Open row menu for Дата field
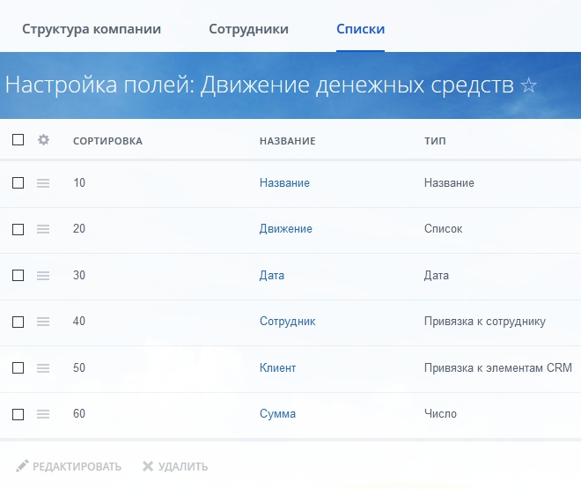 click(43, 276)
